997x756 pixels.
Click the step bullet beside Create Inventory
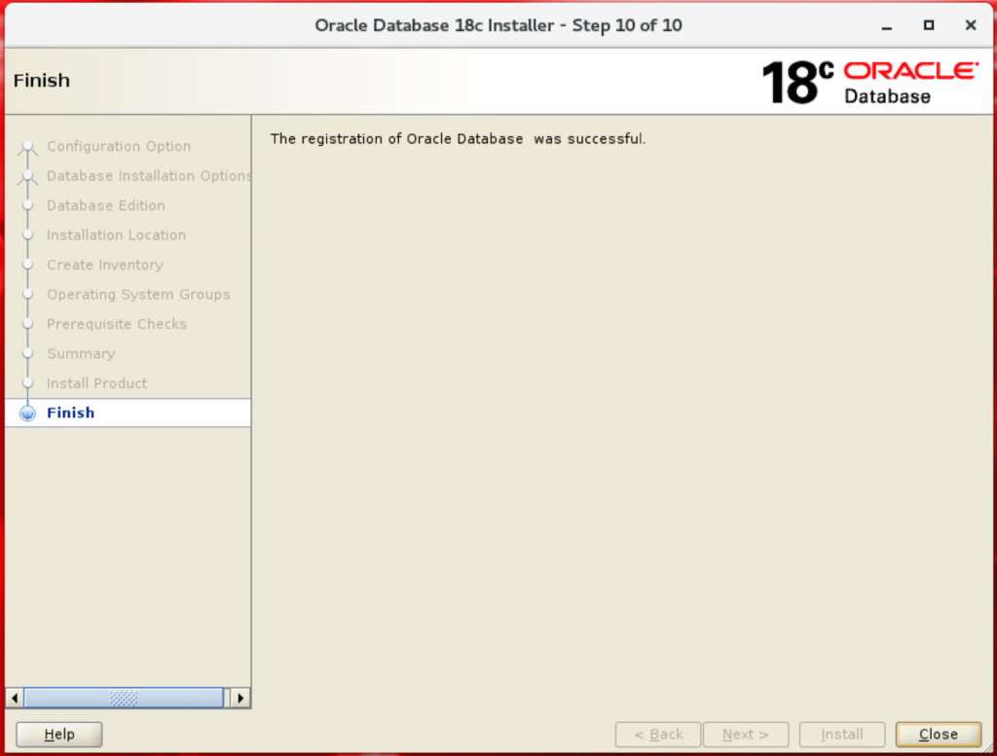tap(27, 265)
